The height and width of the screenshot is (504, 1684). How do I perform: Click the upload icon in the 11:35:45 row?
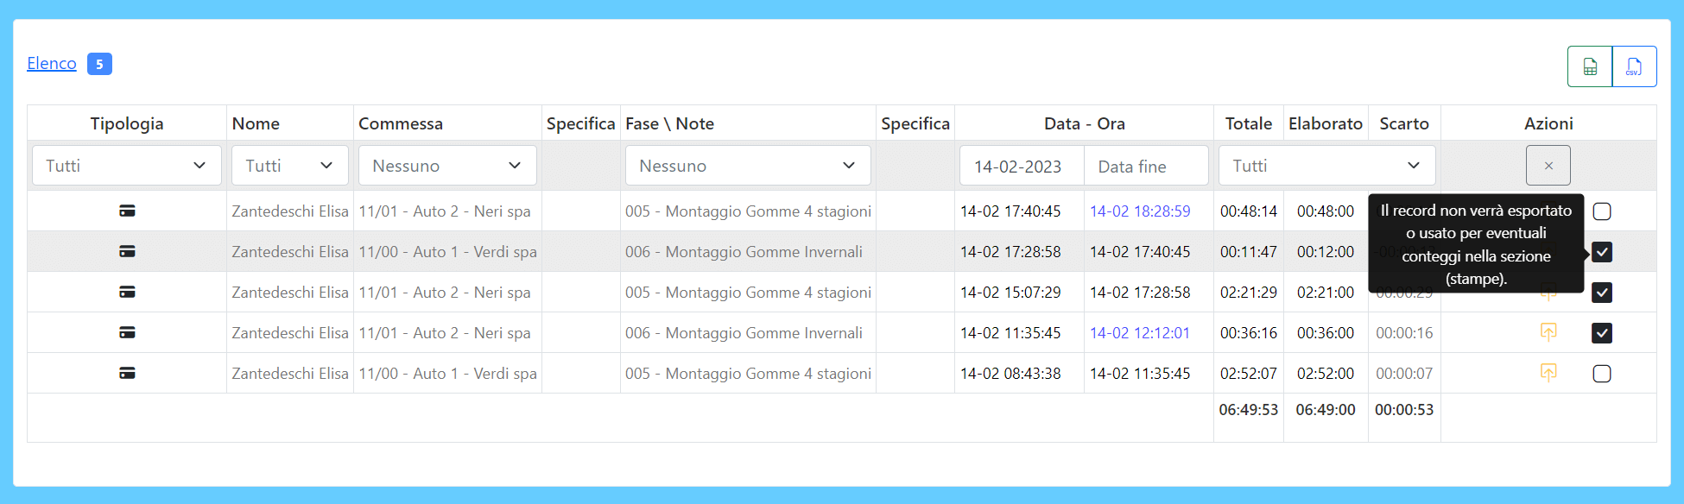[x=1548, y=332]
